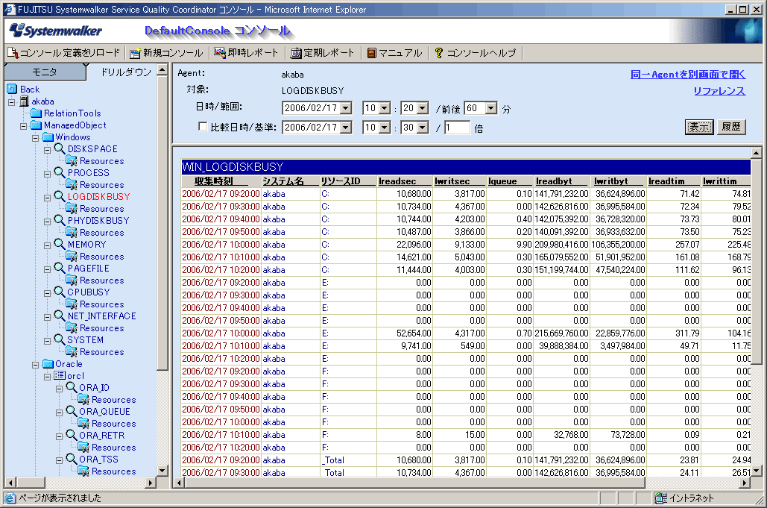
Task: Click the orcl database icon
Action: tap(60, 375)
